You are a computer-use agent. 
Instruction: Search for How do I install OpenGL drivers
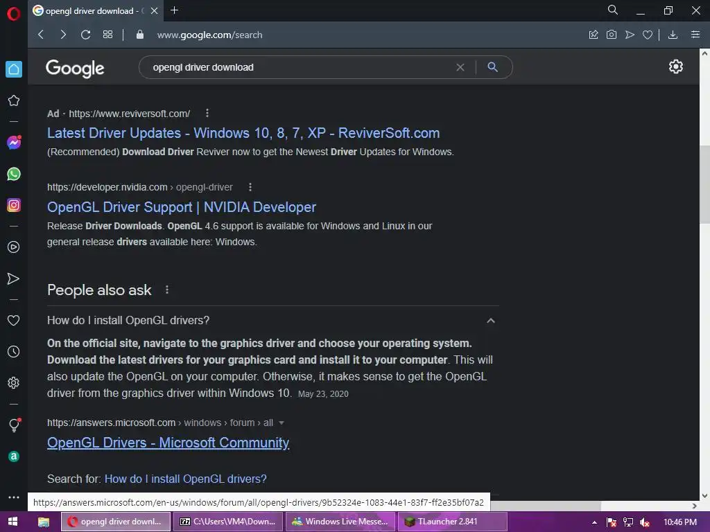pos(186,479)
